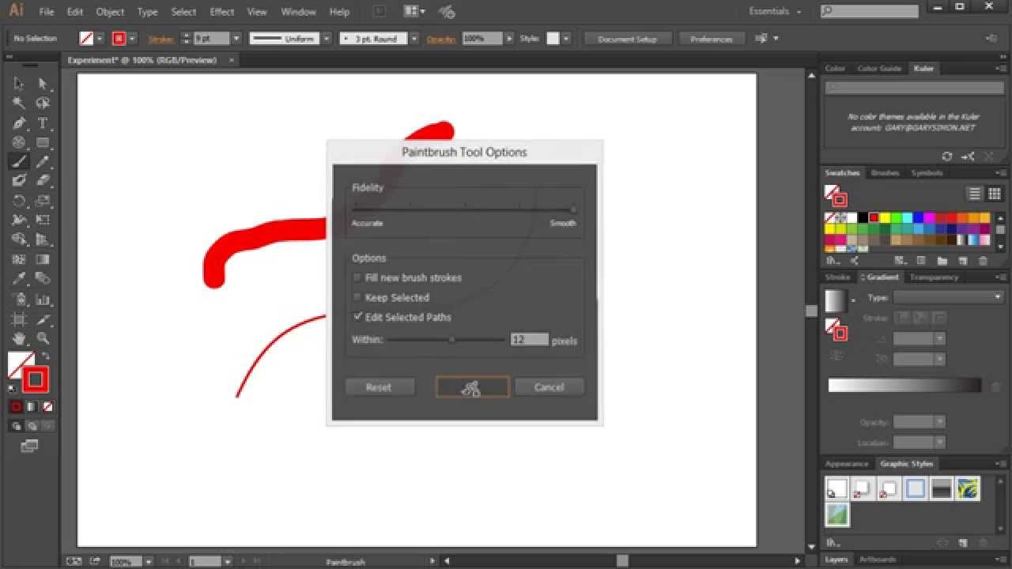Select the Direct Selection tool

pos(43,84)
